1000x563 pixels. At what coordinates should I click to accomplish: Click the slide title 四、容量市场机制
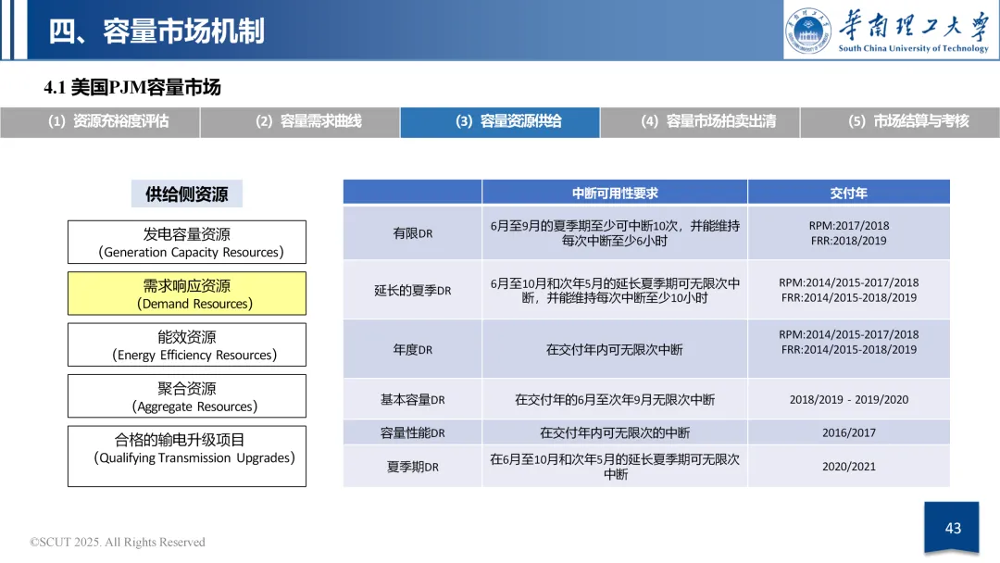point(156,31)
